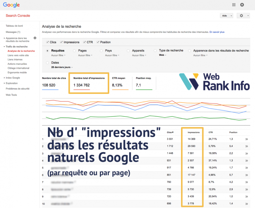Click average CTR value 8,13%

click(117, 85)
